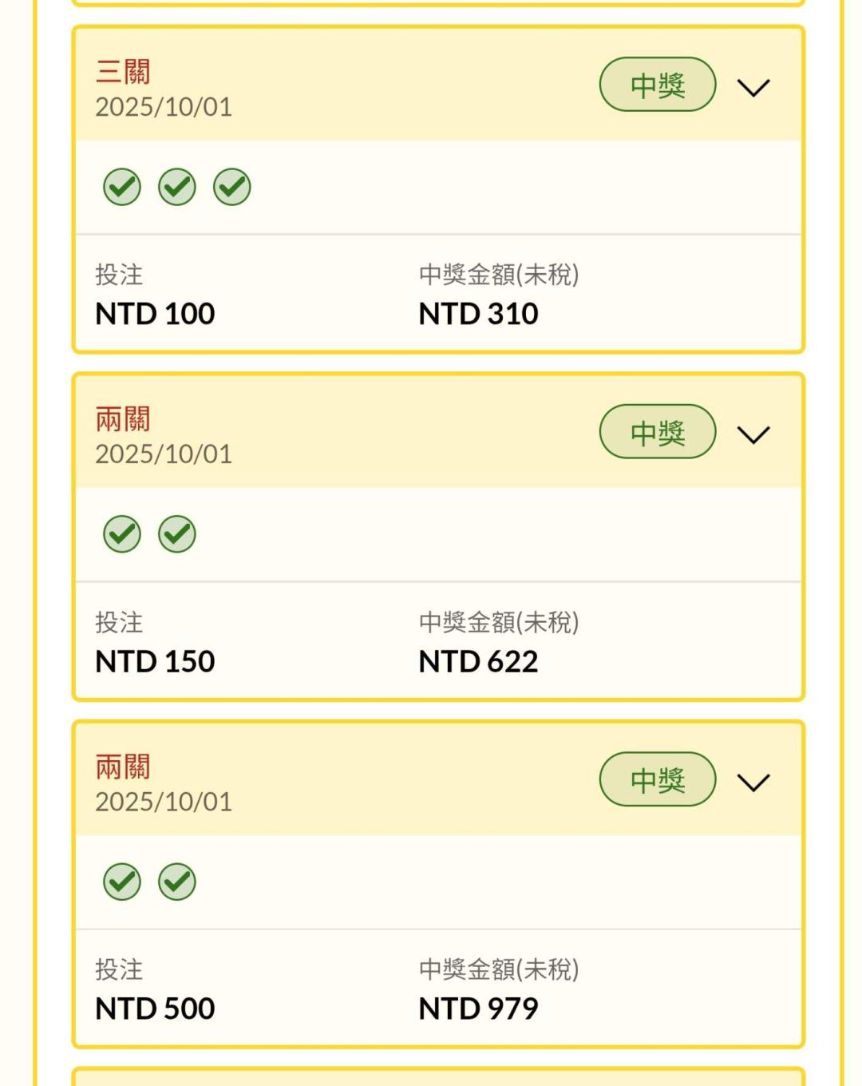Image resolution: width=862 pixels, height=1086 pixels.
Task: Select the 兩關 title above the NTD 150 bet
Action: (123, 419)
